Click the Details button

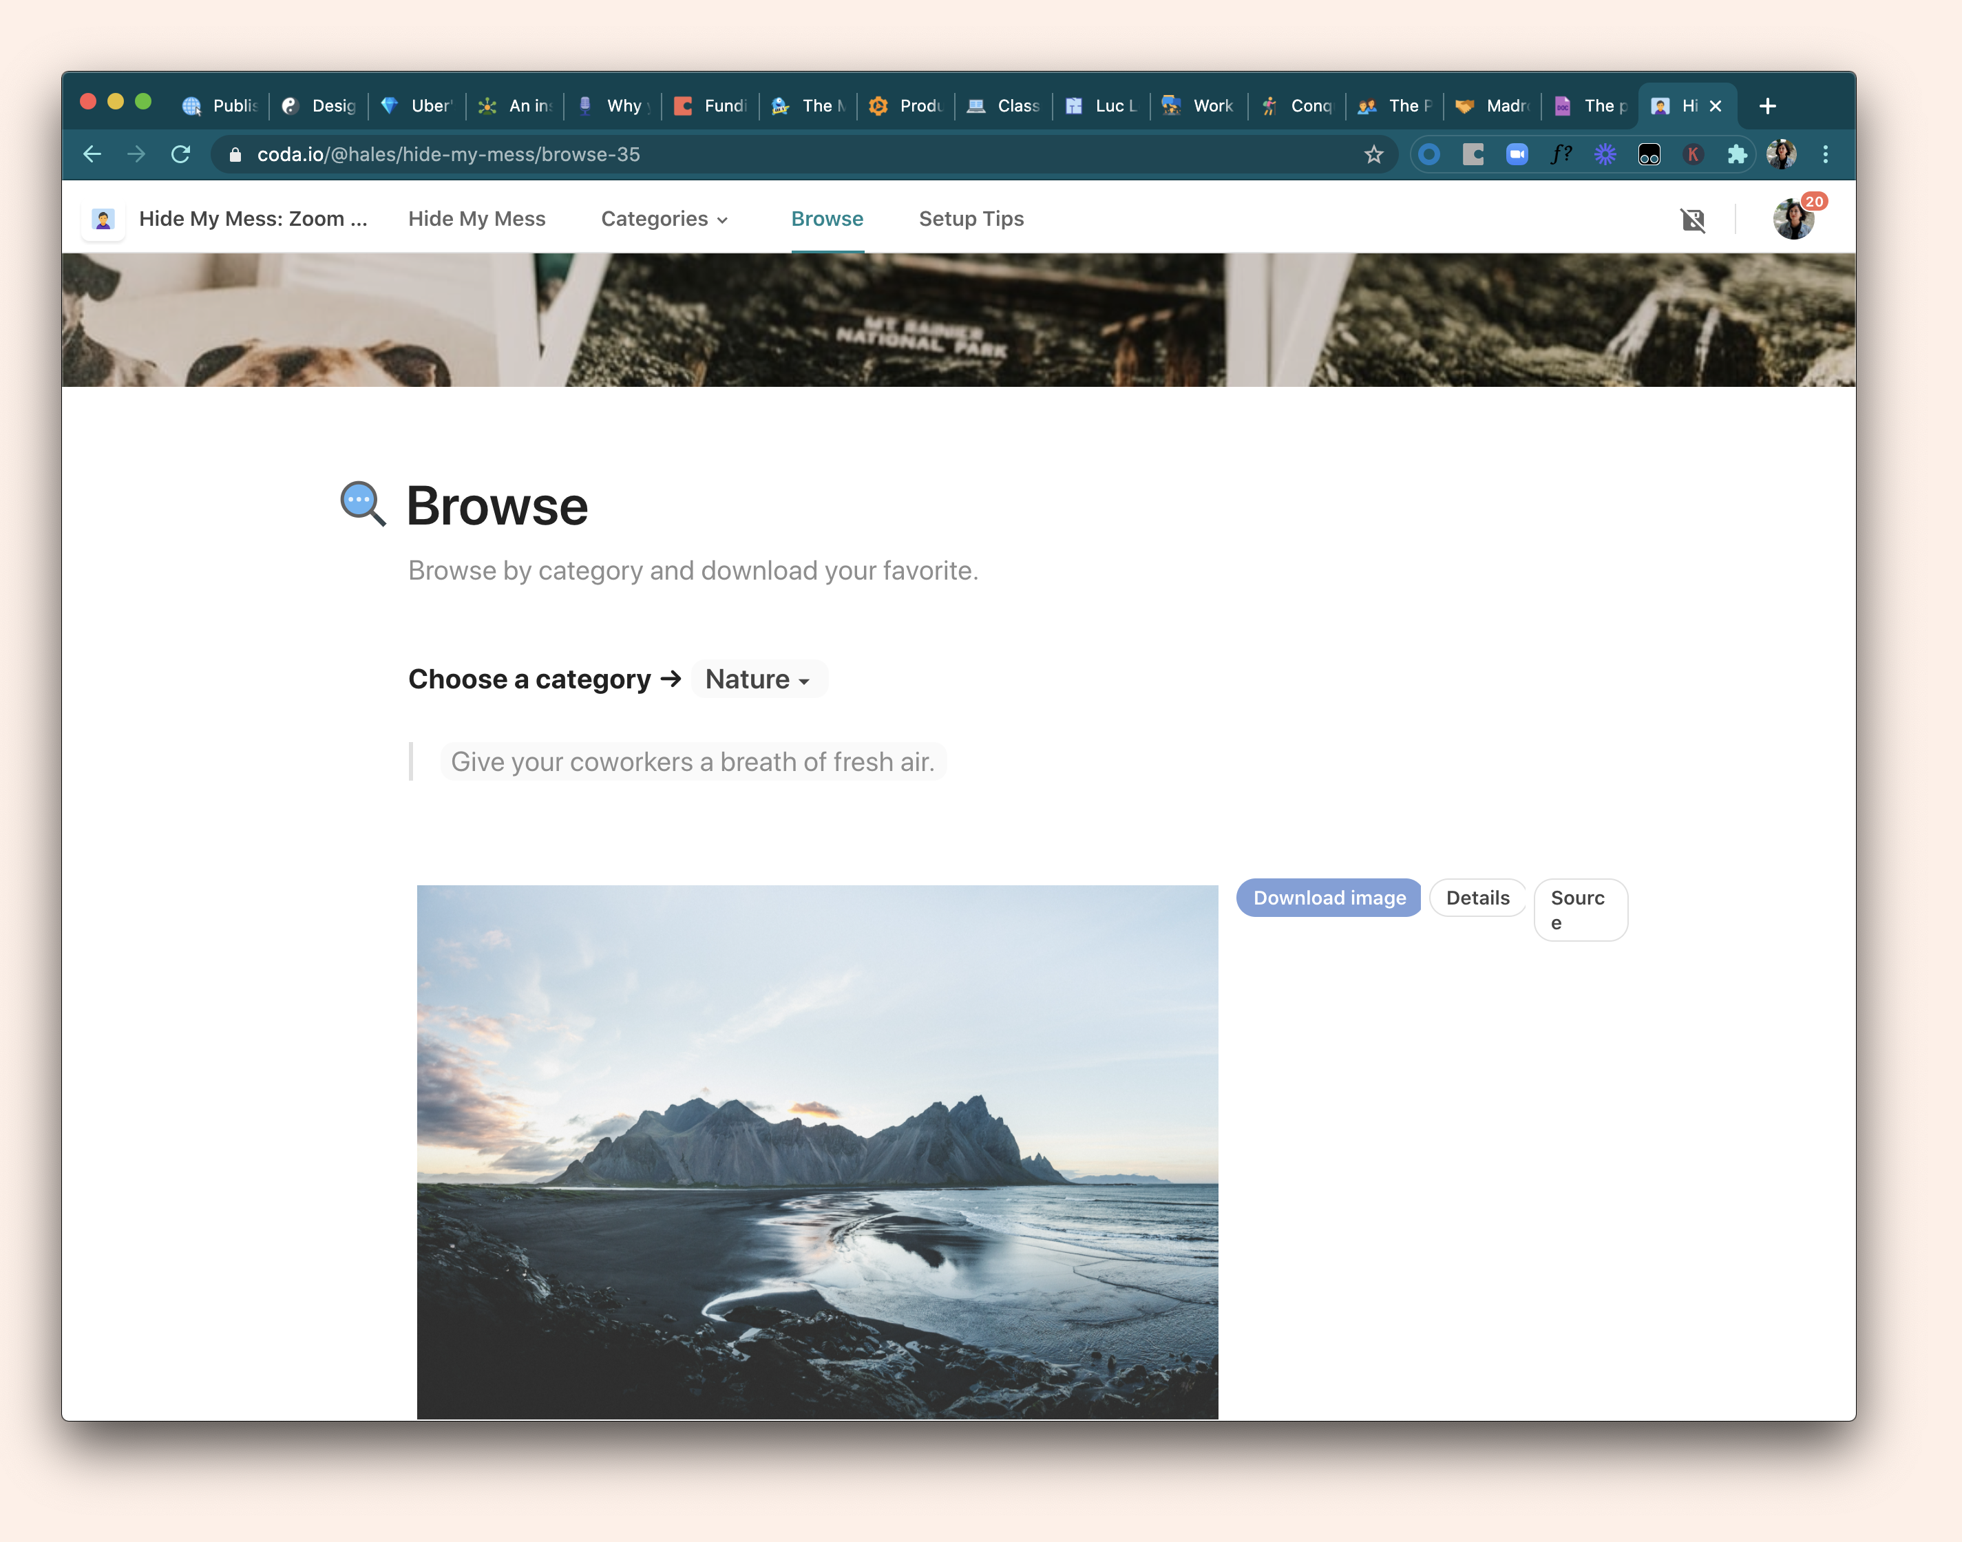tap(1477, 898)
